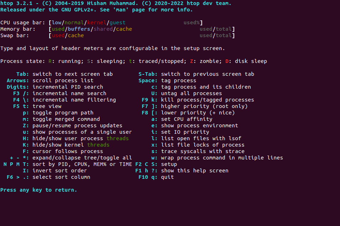340x226 pixels.
Task: Click the green 'R:' running state letter
Action: click(x=51, y=61)
